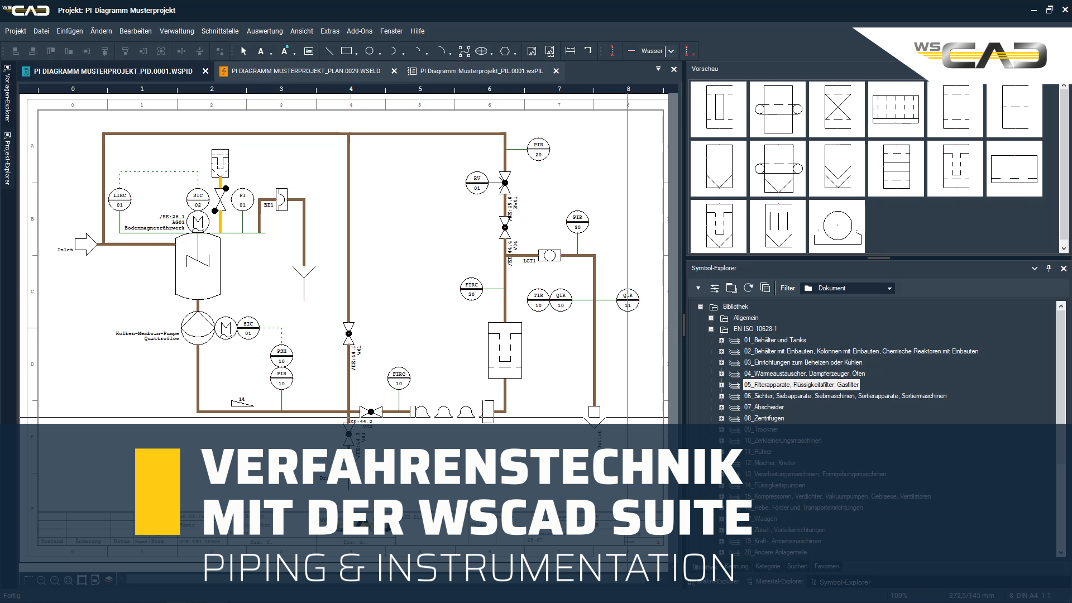Open the Filter selection dropdown
Image resolution: width=1072 pixels, height=603 pixels.
click(889, 288)
